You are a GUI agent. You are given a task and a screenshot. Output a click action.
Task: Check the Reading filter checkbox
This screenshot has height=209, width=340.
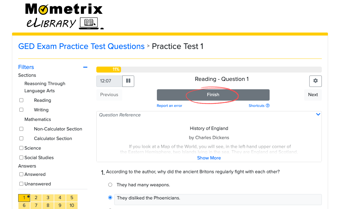point(21,100)
